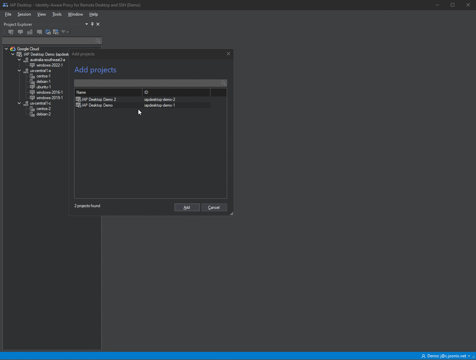
Task: Click the Cancel button in the dialog
Action: click(x=214, y=208)
